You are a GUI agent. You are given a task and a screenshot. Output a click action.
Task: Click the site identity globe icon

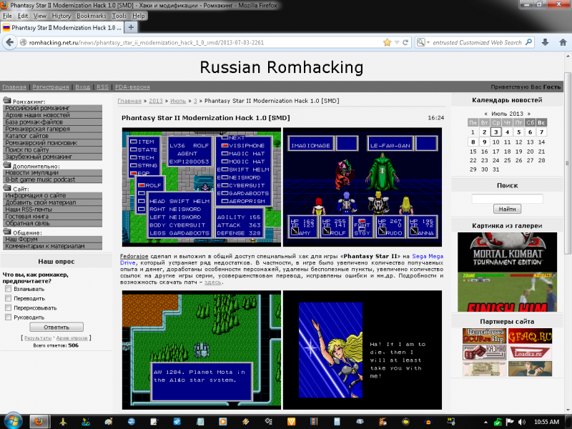pos(24,42)
